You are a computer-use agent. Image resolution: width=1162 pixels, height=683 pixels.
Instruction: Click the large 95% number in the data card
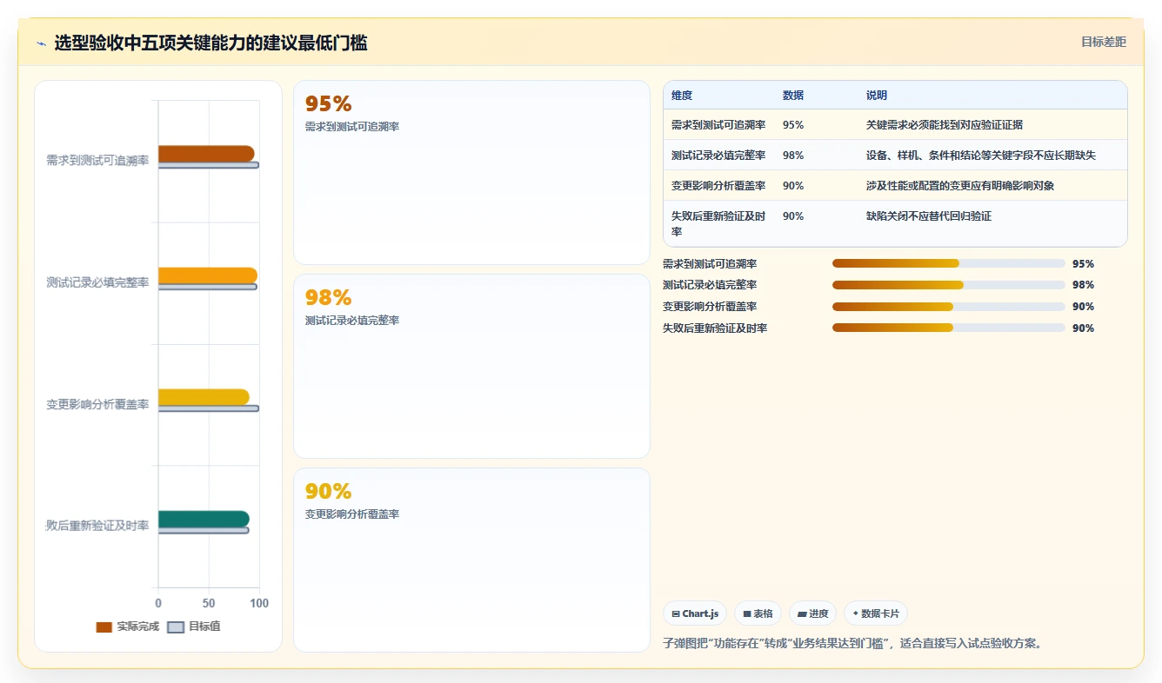pos(328,104)
